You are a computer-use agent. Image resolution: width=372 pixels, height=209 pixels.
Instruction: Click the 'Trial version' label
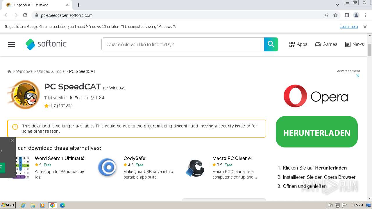55,98
